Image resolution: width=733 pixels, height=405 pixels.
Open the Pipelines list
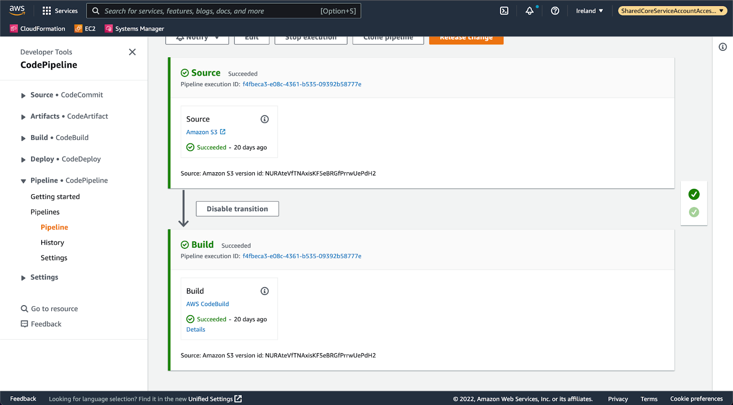pyautogui.click(x=45, y=212)
